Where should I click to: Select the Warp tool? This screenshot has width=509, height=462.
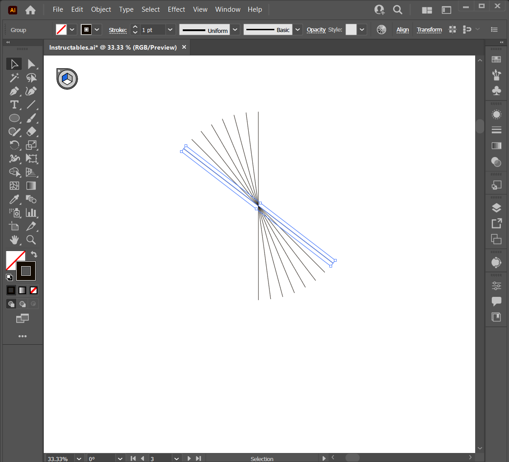(x=14, y=158)
